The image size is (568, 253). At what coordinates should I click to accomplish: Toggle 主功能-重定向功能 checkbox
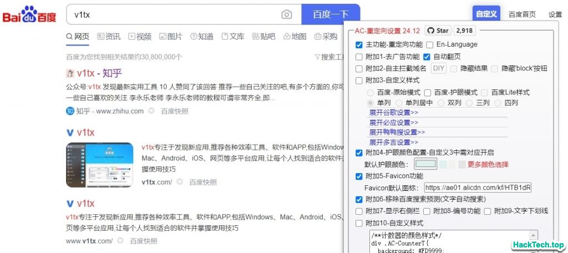click(x=359, y=45)
